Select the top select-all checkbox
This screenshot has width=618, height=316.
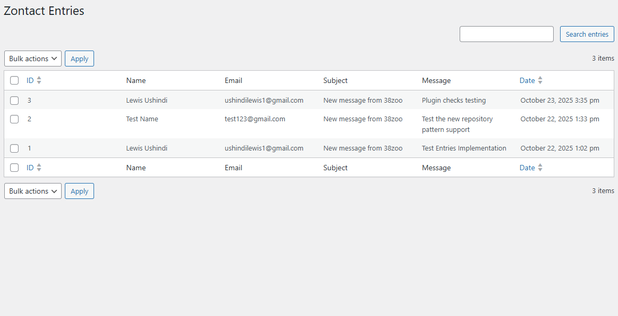(x=14, y=80)
